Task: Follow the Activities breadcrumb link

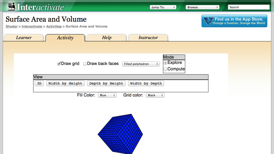Action: click(54, 26)
